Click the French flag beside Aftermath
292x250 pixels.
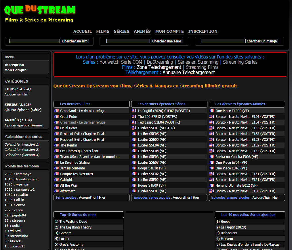point(57,191)
